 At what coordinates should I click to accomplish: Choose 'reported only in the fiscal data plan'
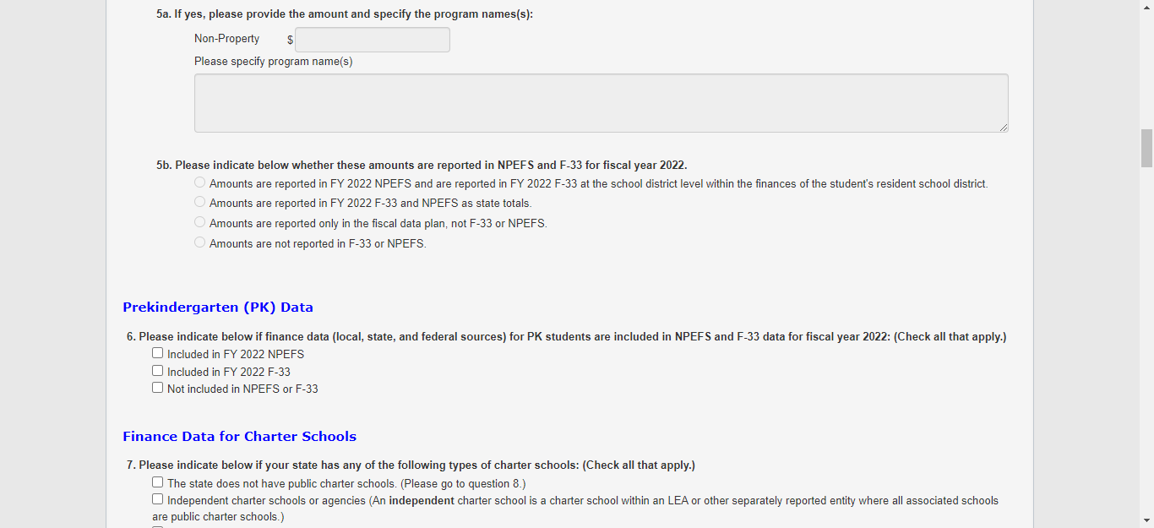(x=200, y=222)
